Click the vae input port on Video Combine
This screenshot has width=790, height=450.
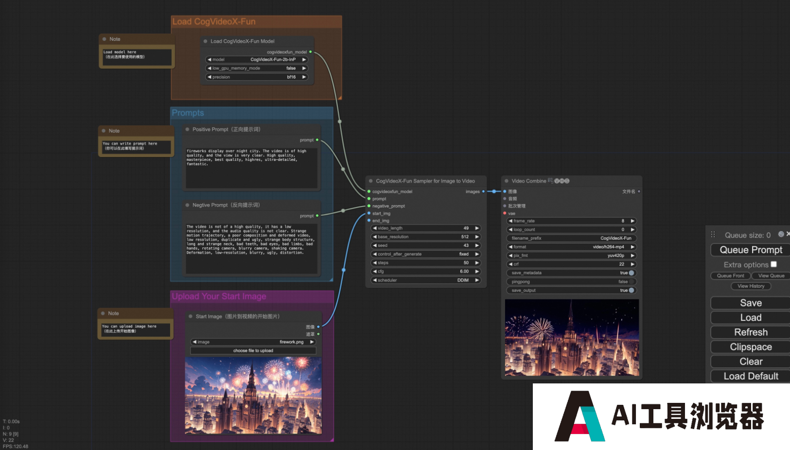(x=505, y=213)
